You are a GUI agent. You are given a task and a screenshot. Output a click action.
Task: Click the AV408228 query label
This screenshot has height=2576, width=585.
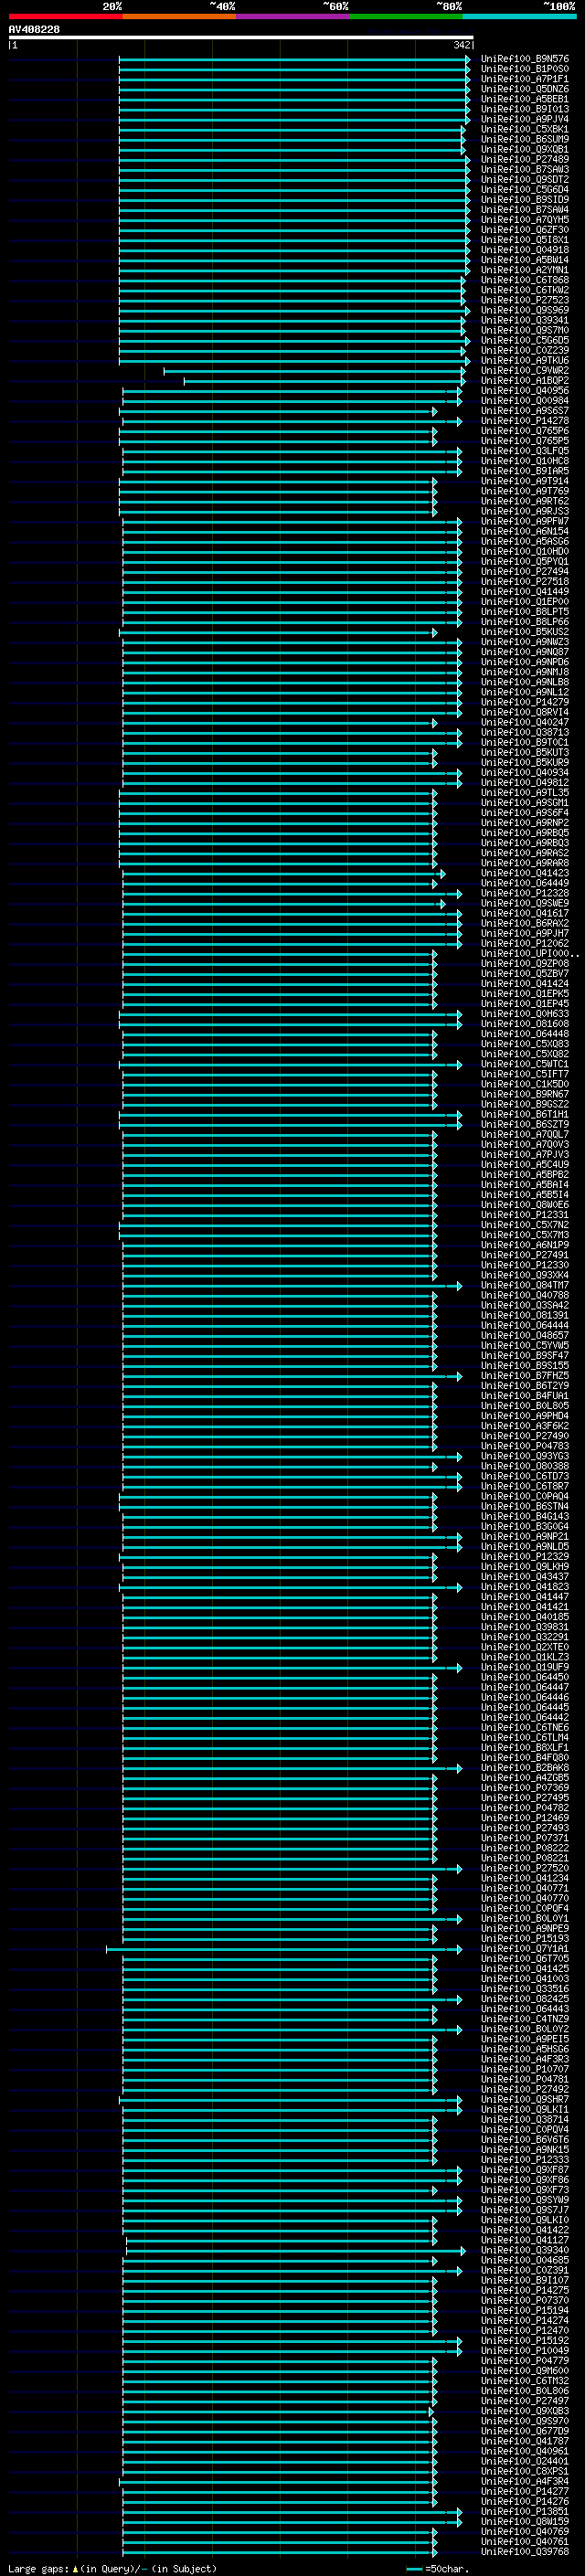pos(34,30)
